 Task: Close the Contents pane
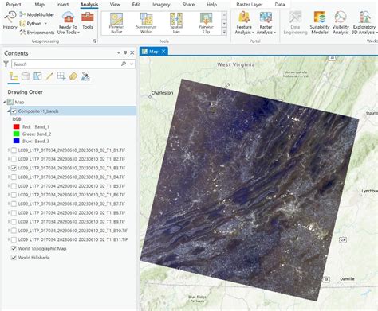pos(132,52)
